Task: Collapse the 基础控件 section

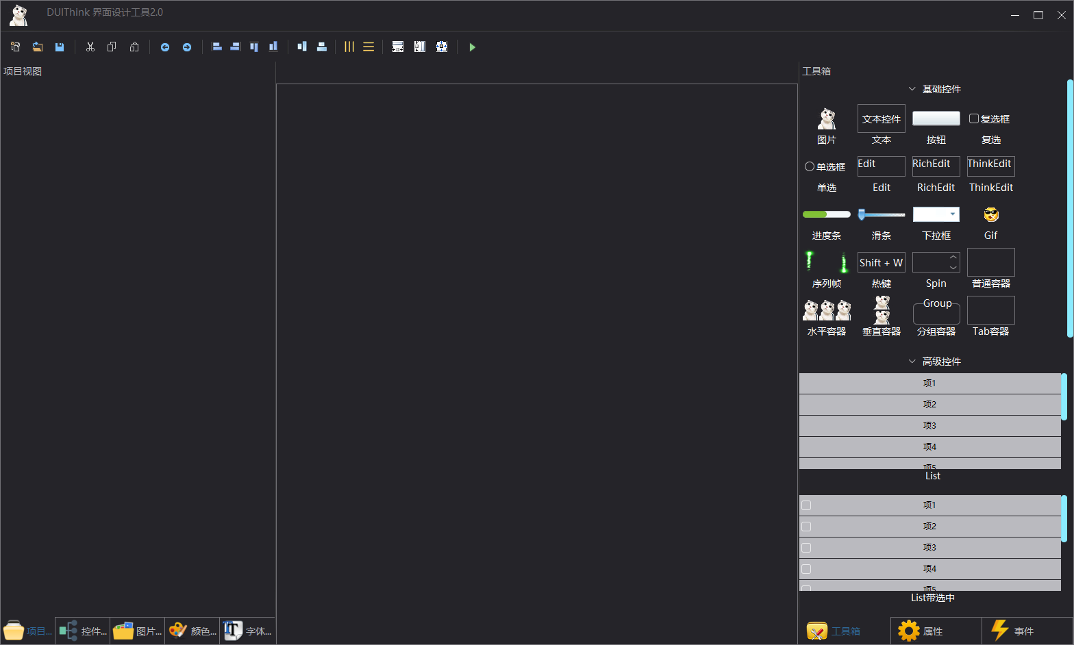Action: click(912, 89)
